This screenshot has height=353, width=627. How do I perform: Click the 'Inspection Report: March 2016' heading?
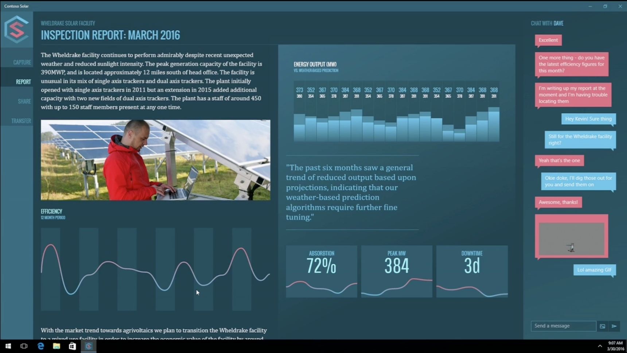point(110,35)
